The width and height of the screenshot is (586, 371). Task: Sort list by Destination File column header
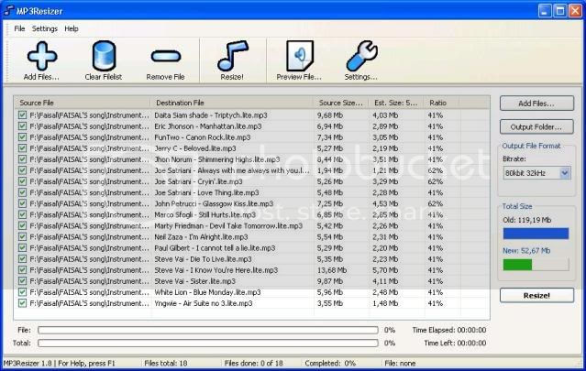tap(232, 103)
